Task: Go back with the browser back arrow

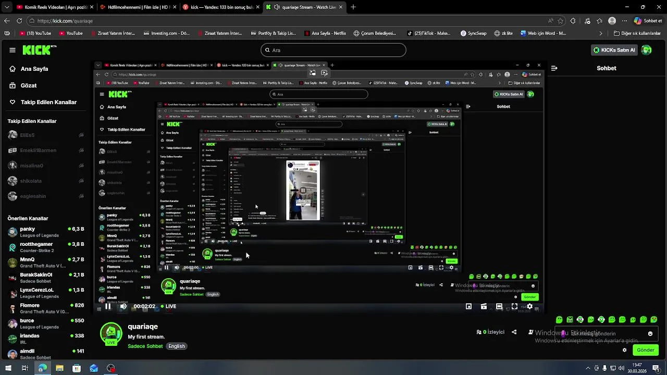Action: (7, 21)
